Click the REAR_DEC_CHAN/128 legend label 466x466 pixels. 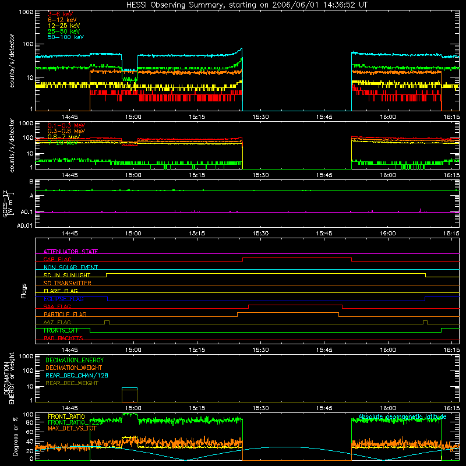tap(77, 375)
